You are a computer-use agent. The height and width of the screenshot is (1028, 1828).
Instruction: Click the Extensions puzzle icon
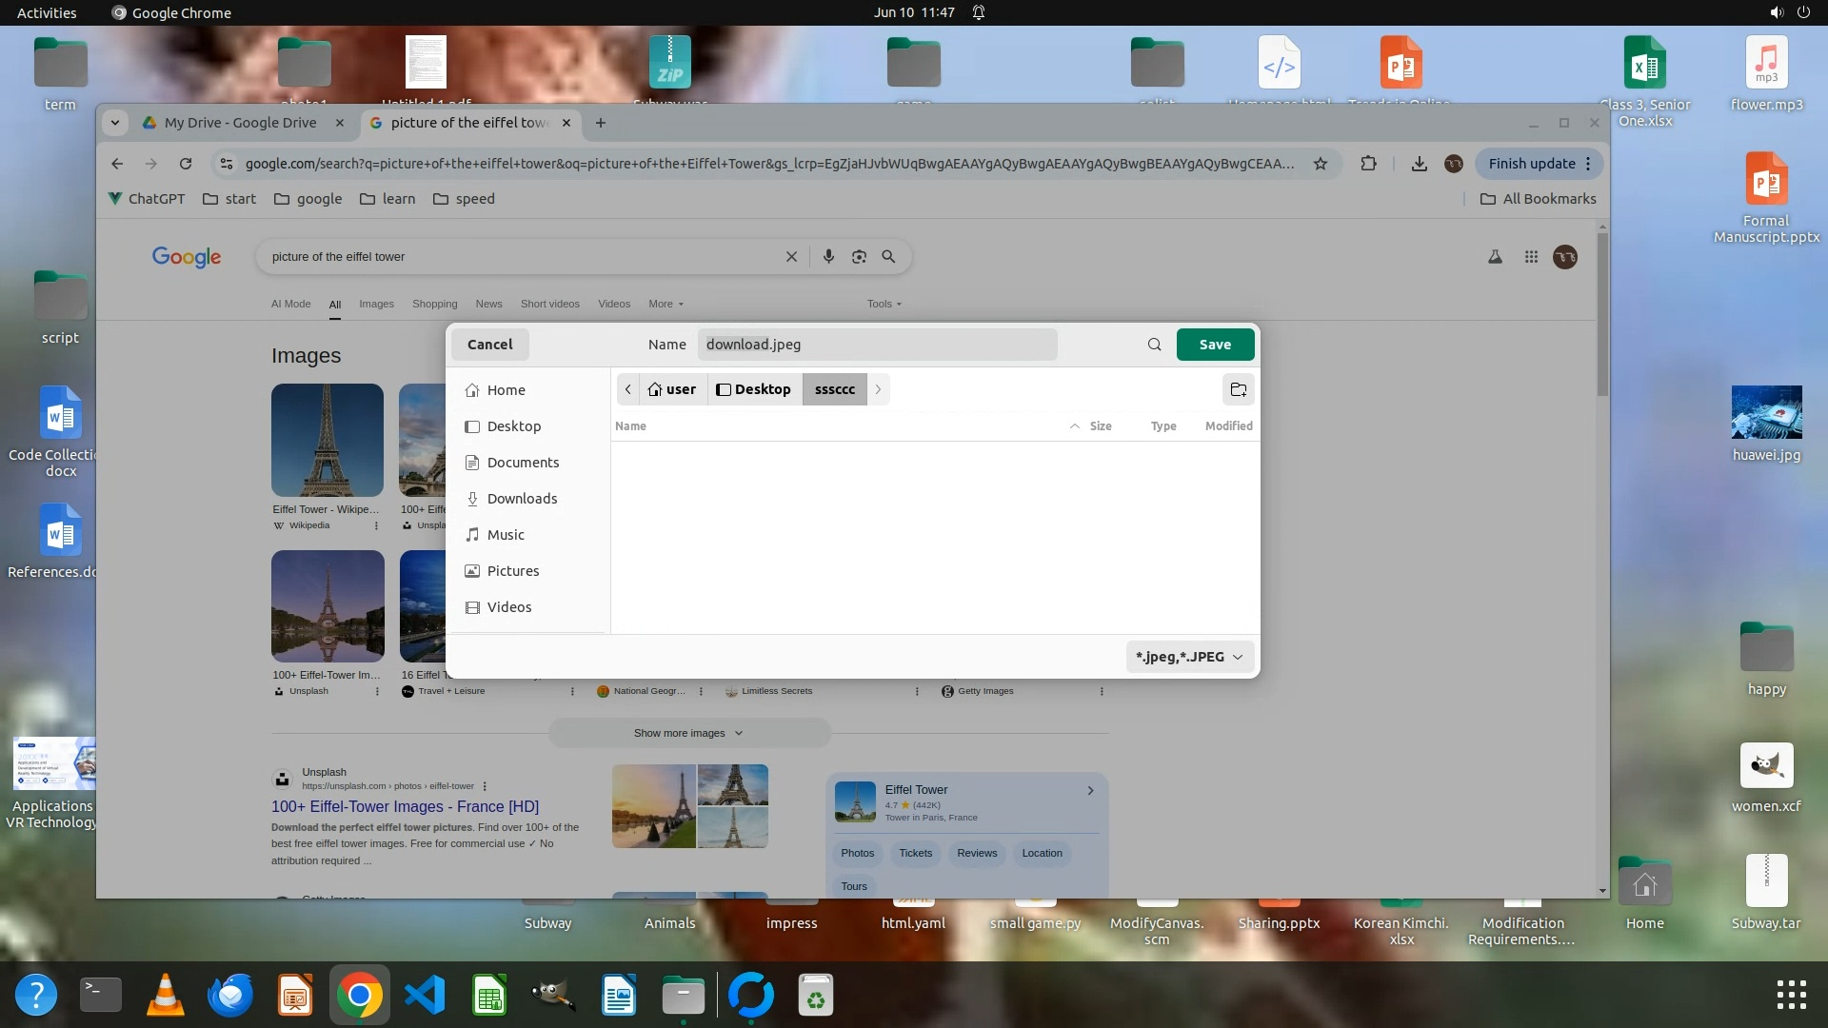tap(1368, 164)
